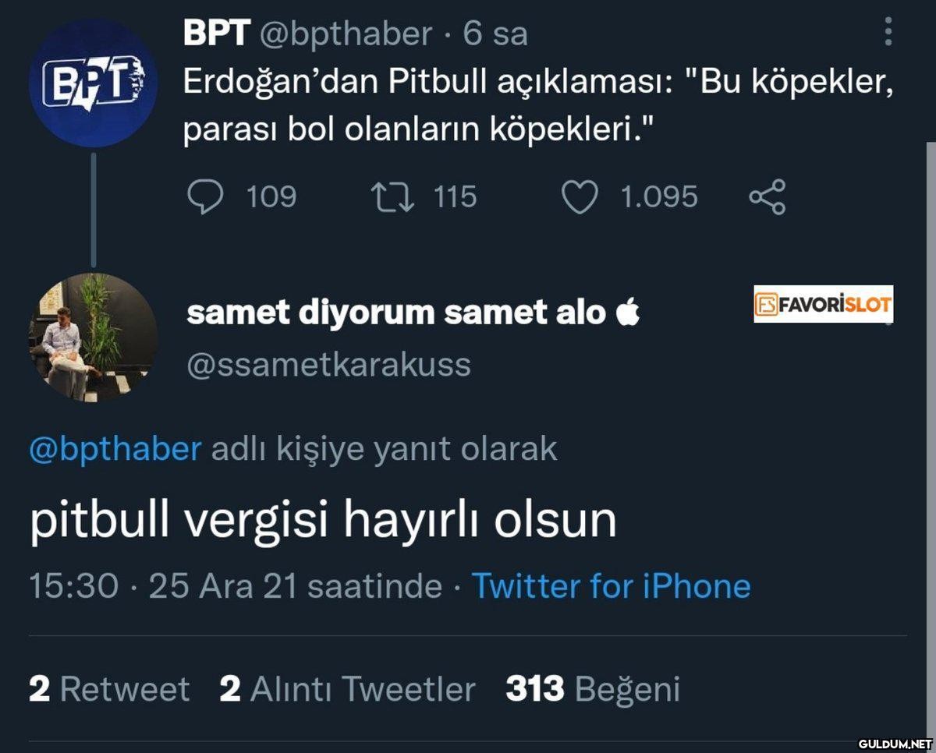Click samet diyorum samet alo name
Screen dimensions: 936x753
(x=396, y=313)
